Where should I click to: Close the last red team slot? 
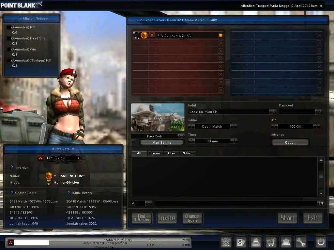point(220,90)
